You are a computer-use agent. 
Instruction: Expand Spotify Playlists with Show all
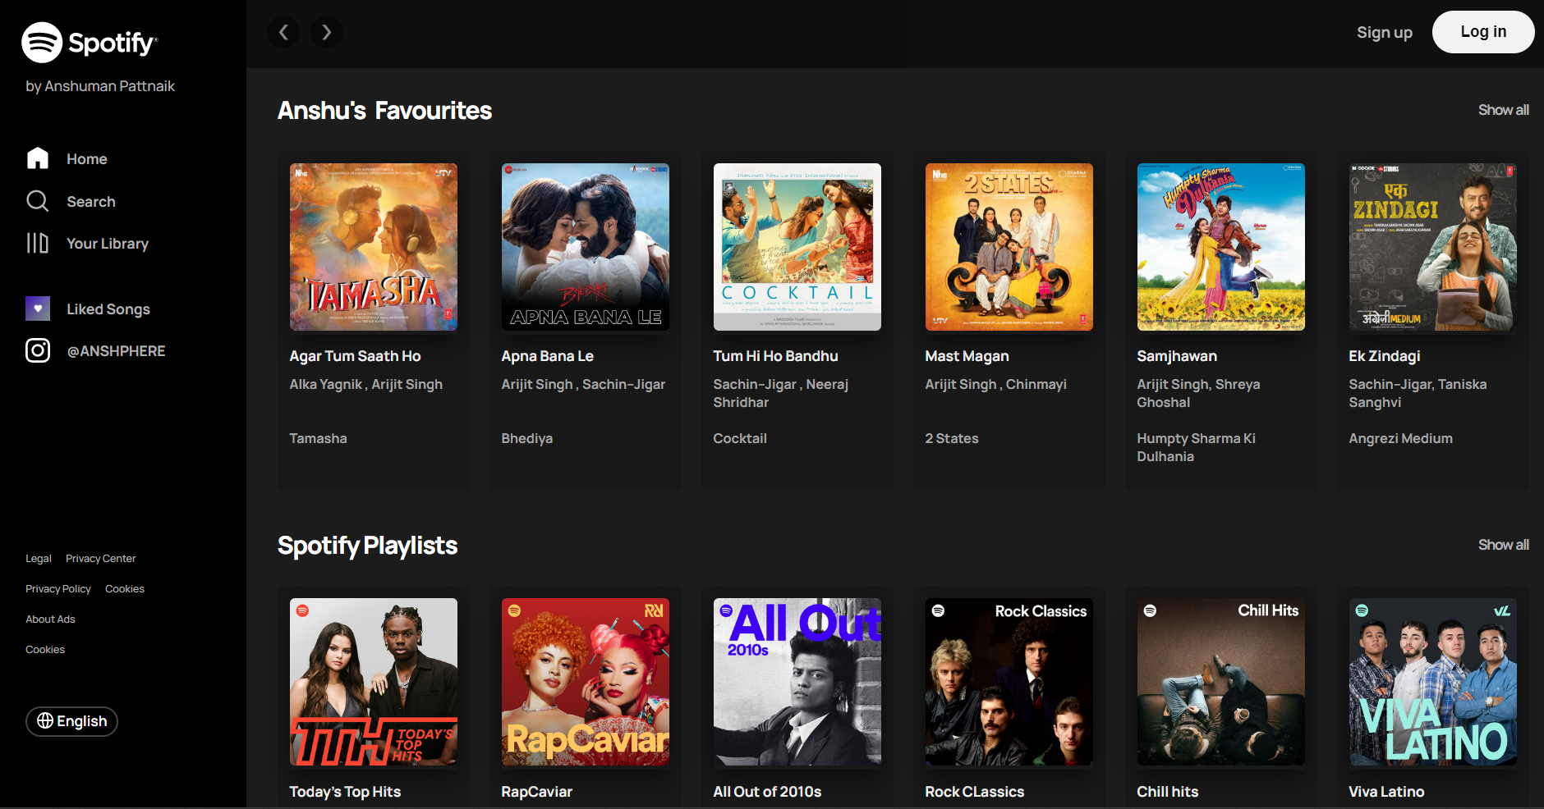coord(1503,545)
